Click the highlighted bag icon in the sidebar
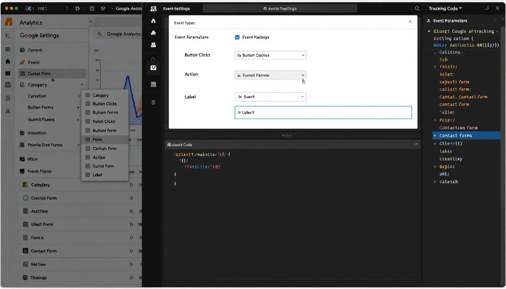 pos(153,68)
